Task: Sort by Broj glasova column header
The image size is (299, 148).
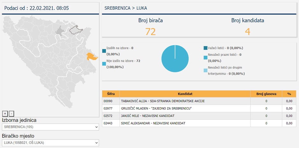Action: click(266, 94)
